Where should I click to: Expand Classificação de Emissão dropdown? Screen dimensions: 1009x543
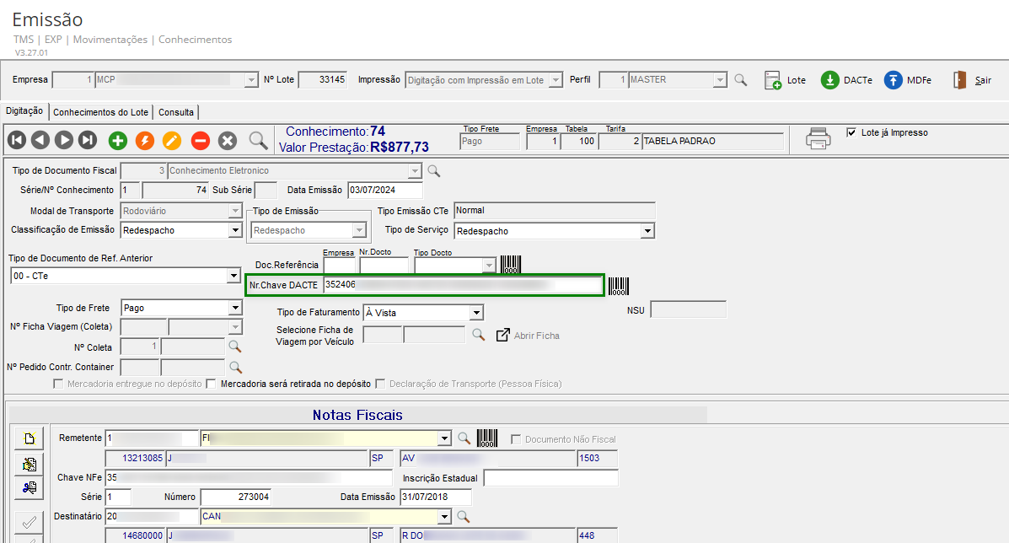(x=235, y=230)
